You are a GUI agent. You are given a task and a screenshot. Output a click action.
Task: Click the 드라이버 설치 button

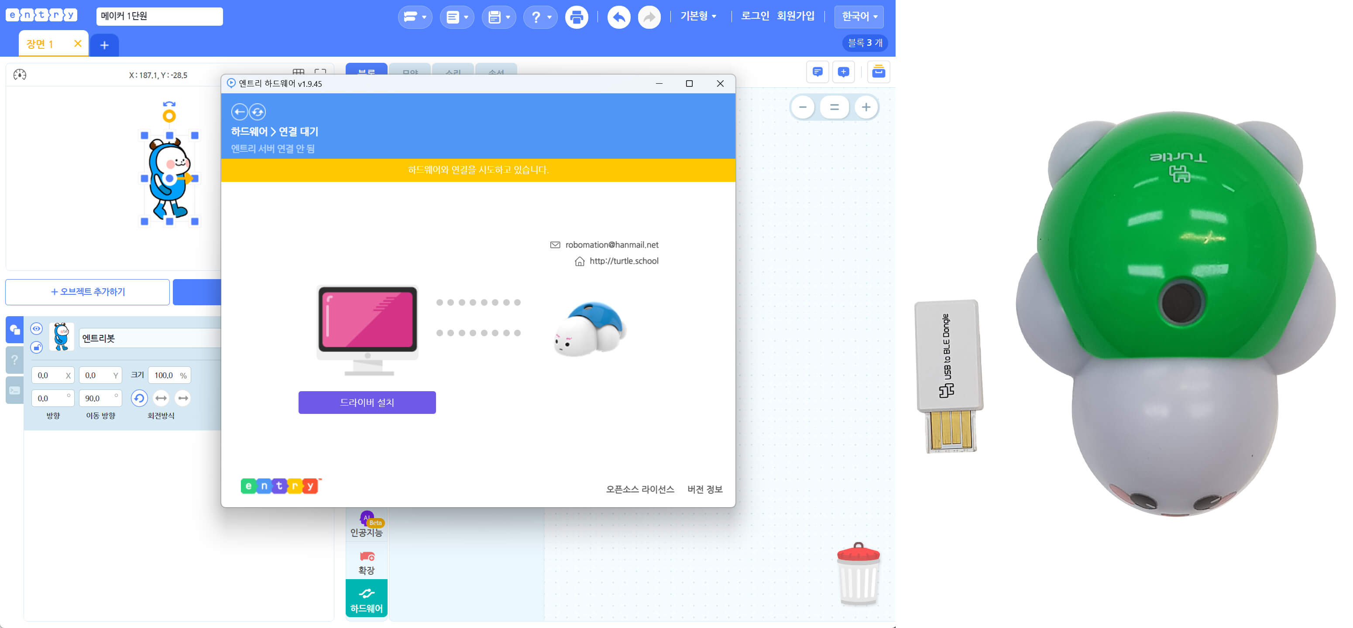tap(367, 403)
